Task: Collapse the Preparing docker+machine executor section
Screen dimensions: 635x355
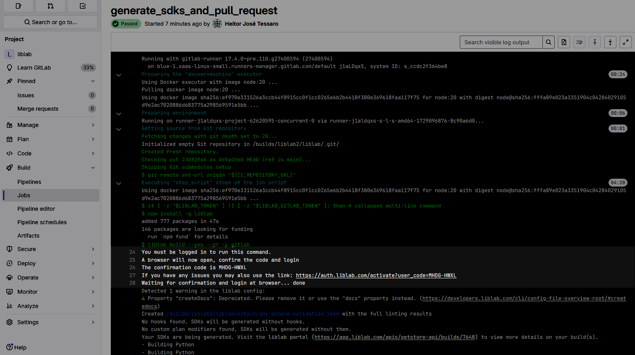Action: point(119,75)
